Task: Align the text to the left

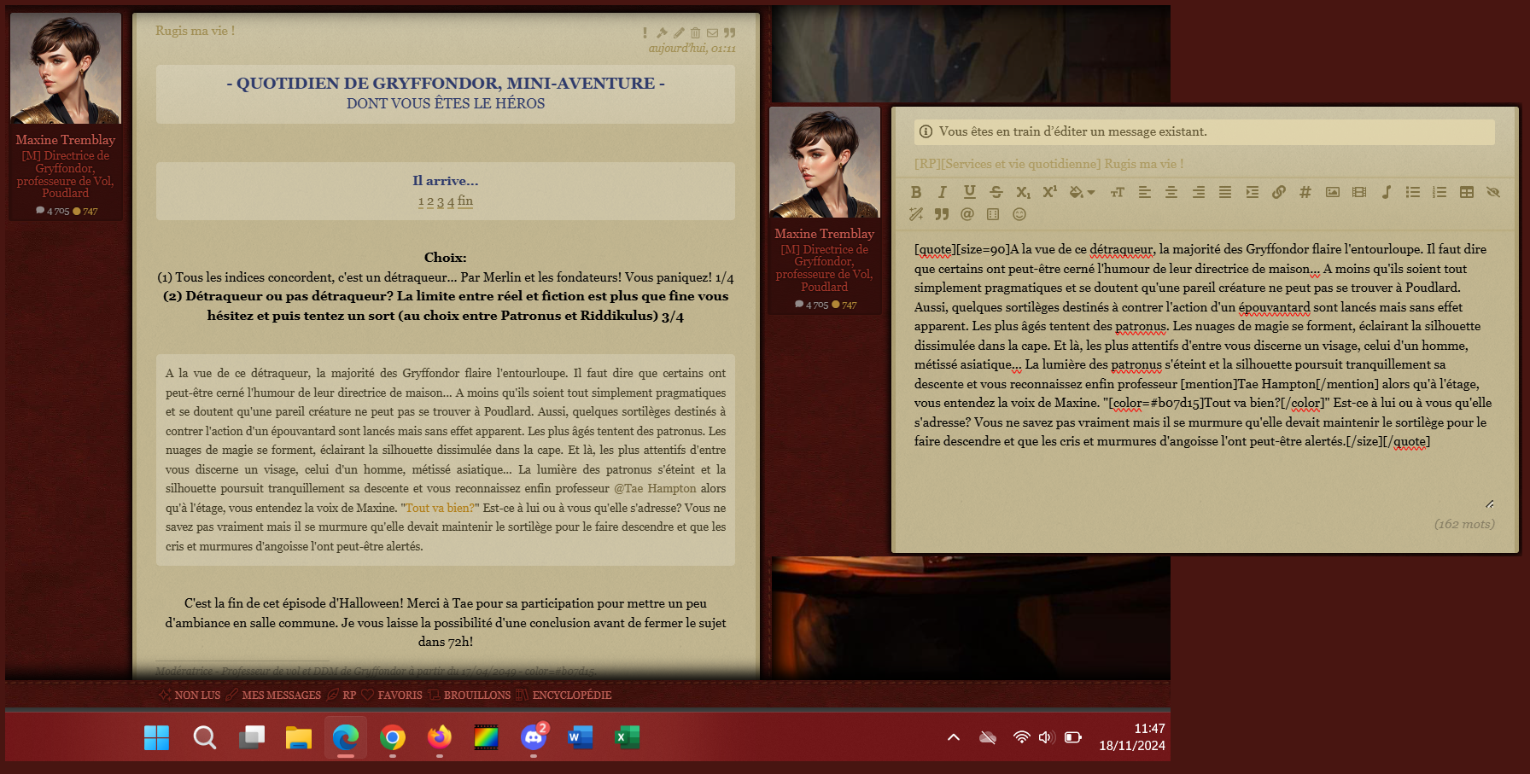Action: pyautogui.click(x=1145, y=192)
